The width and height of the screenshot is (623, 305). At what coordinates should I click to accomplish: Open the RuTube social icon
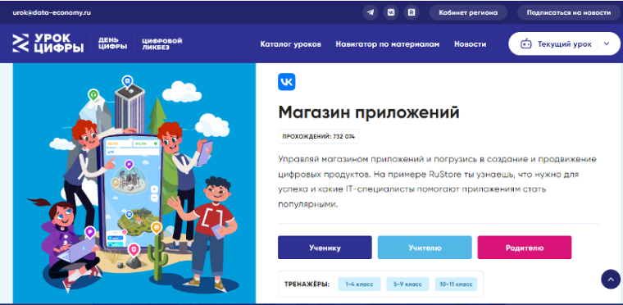[x=412, y=12]
